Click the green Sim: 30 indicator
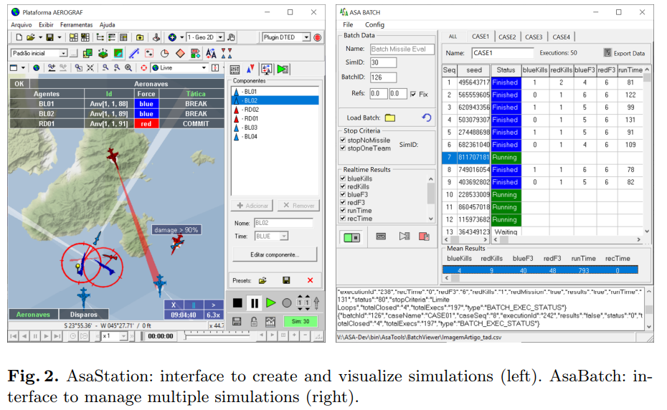The image size is (667, 410). click(x=301, y=322)
